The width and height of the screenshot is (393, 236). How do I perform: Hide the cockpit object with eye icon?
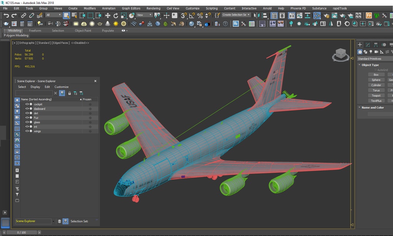[27, 104]
